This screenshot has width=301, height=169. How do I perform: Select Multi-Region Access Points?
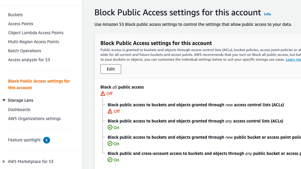[x=34, y=42]
